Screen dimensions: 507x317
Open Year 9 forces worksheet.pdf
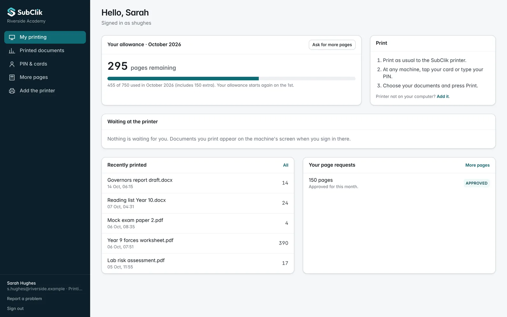[198, 243]
